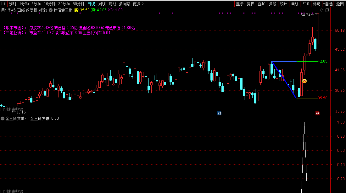Expand the 金三角突破FT indicator dropdown

(x=3, y=119)
